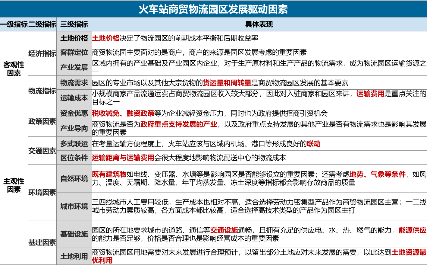The height and width of the screenshot is (269, 427).
Task: Select the 经济指标 cell
Action: [x=42, y=53]
